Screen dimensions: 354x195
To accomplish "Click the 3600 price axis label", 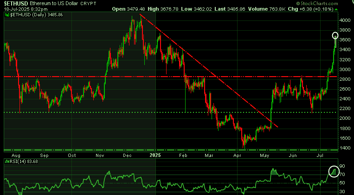I will coord(346,40).
